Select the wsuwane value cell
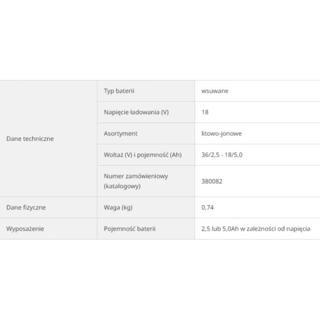 [x=257, y=91]
